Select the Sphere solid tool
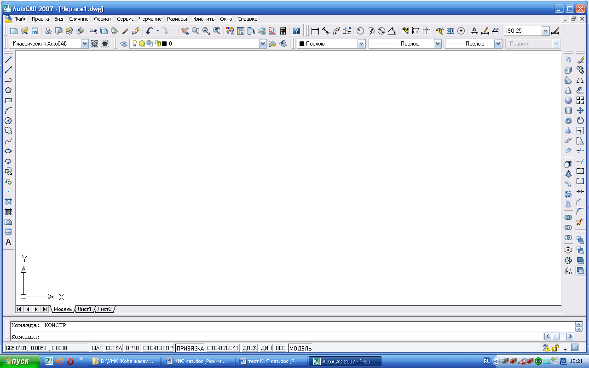 568,100
